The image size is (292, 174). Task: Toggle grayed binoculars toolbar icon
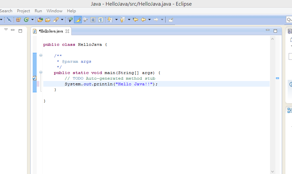pyautogui.click(x=85, y=20)
